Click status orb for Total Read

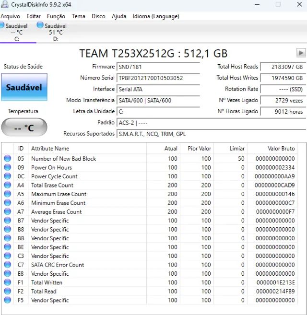tap(8, 291)
